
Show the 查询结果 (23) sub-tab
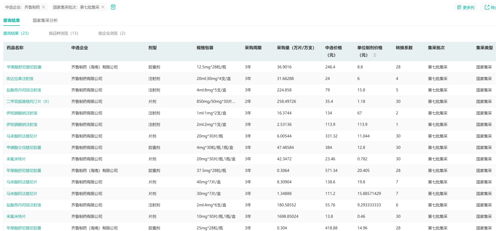[16, 33]
